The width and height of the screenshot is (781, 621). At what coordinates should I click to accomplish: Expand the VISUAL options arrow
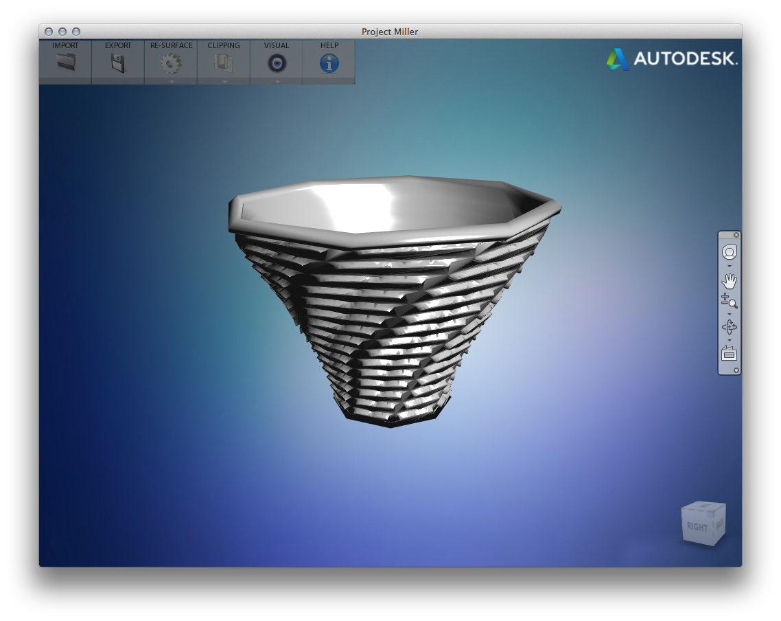pyautogui.click(x=277, y=81)
